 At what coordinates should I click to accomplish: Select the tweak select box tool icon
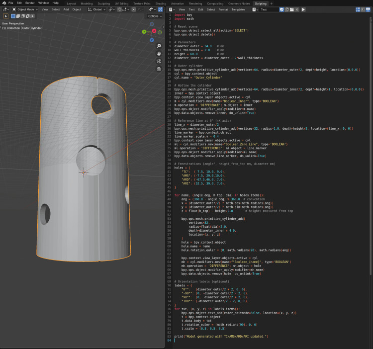coord(6,16)
